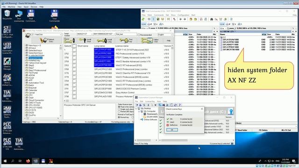Click the key tree vertical scrollbar

point(61,80)
